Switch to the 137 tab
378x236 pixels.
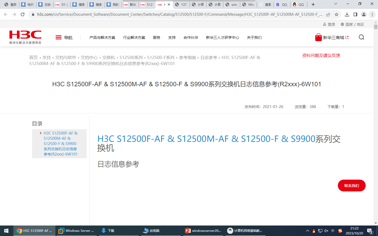181,4
